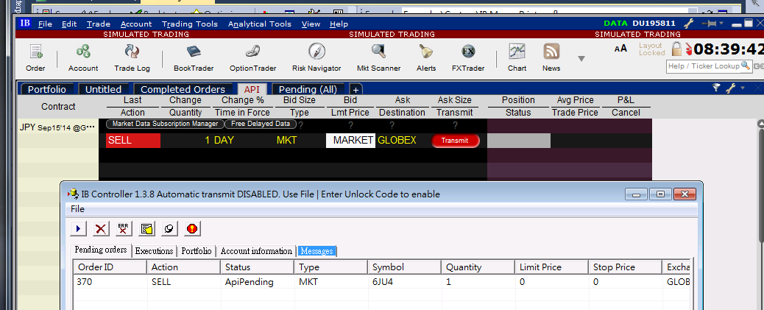Toggle the Layout Locked padlock
This screenshot has width=764, height=310.
point(677,49)
